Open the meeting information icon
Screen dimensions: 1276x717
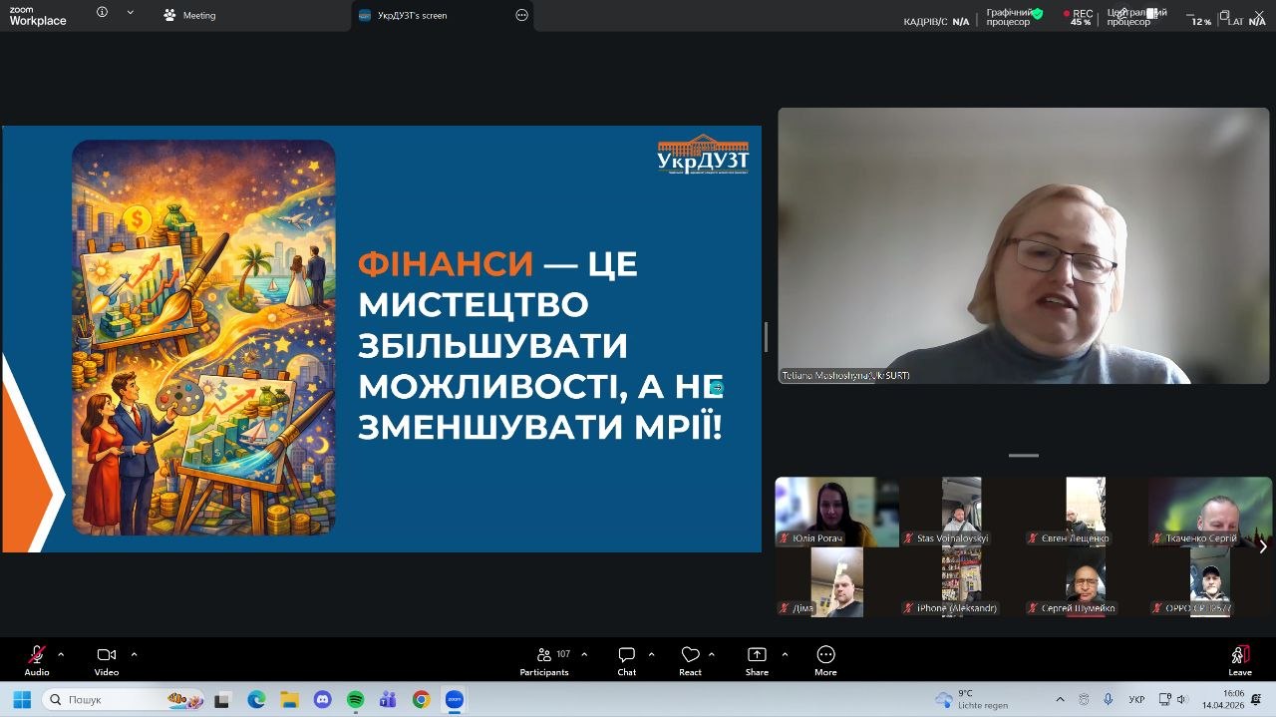pos(102,13)
